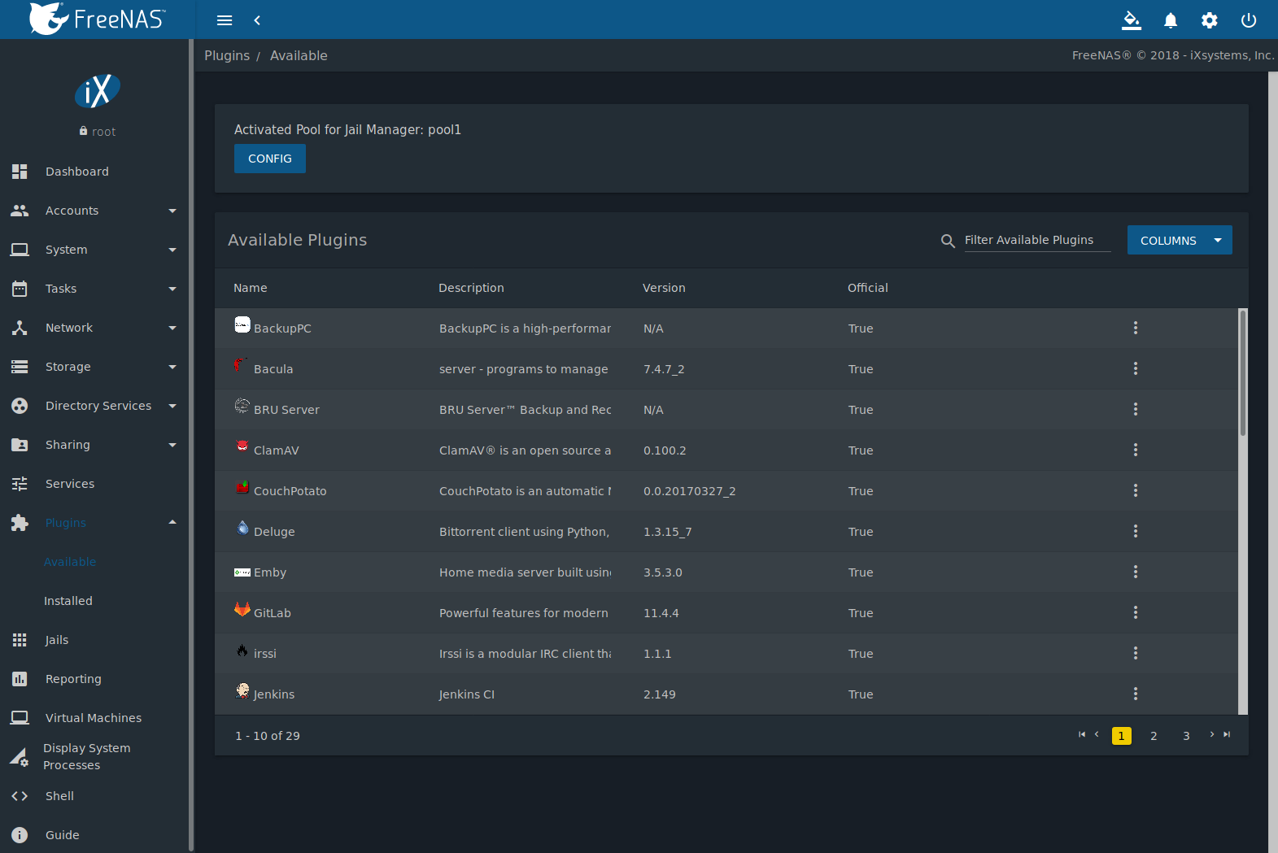Open the three-dot menu for BackupPC

point(1135,328)
